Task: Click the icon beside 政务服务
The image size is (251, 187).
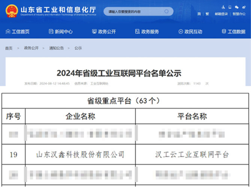Action: 137,31
